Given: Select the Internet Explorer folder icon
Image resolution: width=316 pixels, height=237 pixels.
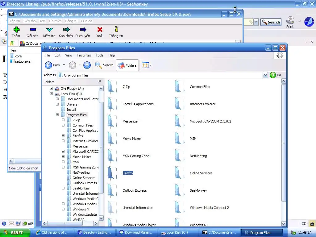Looking at the screenshot, I should tap(179, 104).
